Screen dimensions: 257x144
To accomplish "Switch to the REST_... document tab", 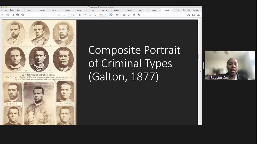I will point(142,10).
